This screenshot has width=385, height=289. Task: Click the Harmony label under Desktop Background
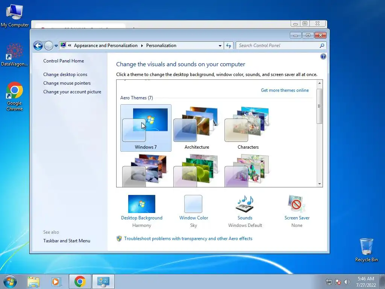pos(142,225)
